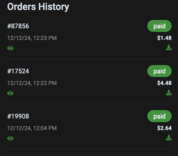This screenshot has height=156, width=178.
Task: Click the $1.48 order total
Action: [x=164, y=38]
